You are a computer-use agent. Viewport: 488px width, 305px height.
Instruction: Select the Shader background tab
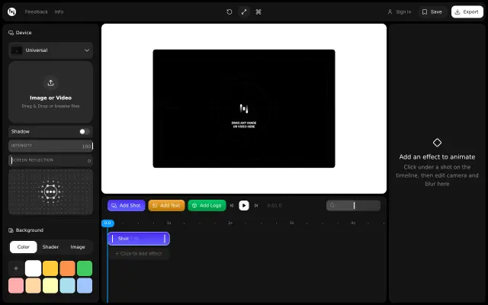click(x=50, y=247)
